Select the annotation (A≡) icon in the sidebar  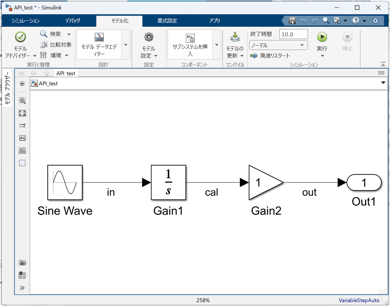[x=22, y=138]
